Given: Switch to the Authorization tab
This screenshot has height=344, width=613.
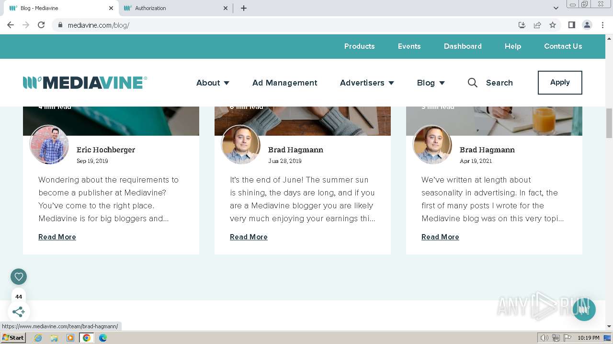Looking at the screenshot, I should tap(175, 8).
